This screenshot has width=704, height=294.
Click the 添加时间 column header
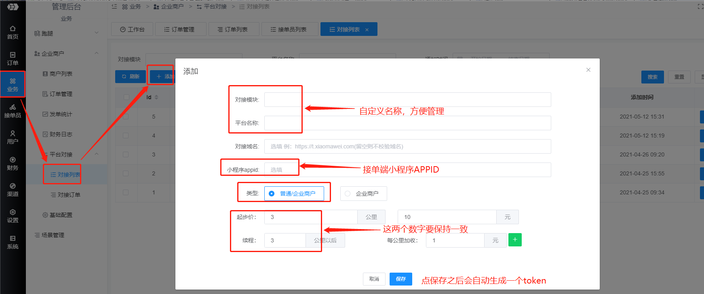click(x=642, y=97)
